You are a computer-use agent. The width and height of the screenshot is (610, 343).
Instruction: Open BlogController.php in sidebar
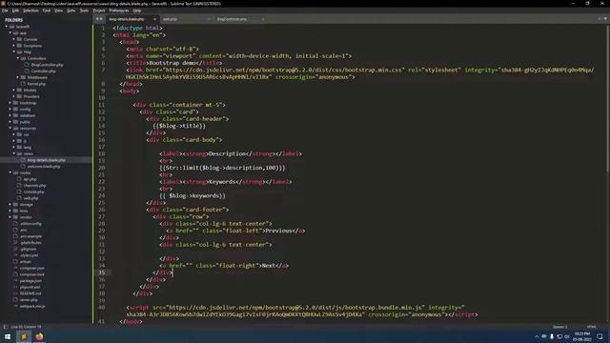pos(47,65)
